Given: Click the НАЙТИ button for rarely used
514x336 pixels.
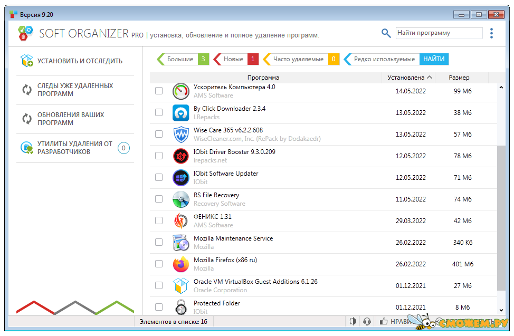Looking at the screenshot, I should point(434,59).
